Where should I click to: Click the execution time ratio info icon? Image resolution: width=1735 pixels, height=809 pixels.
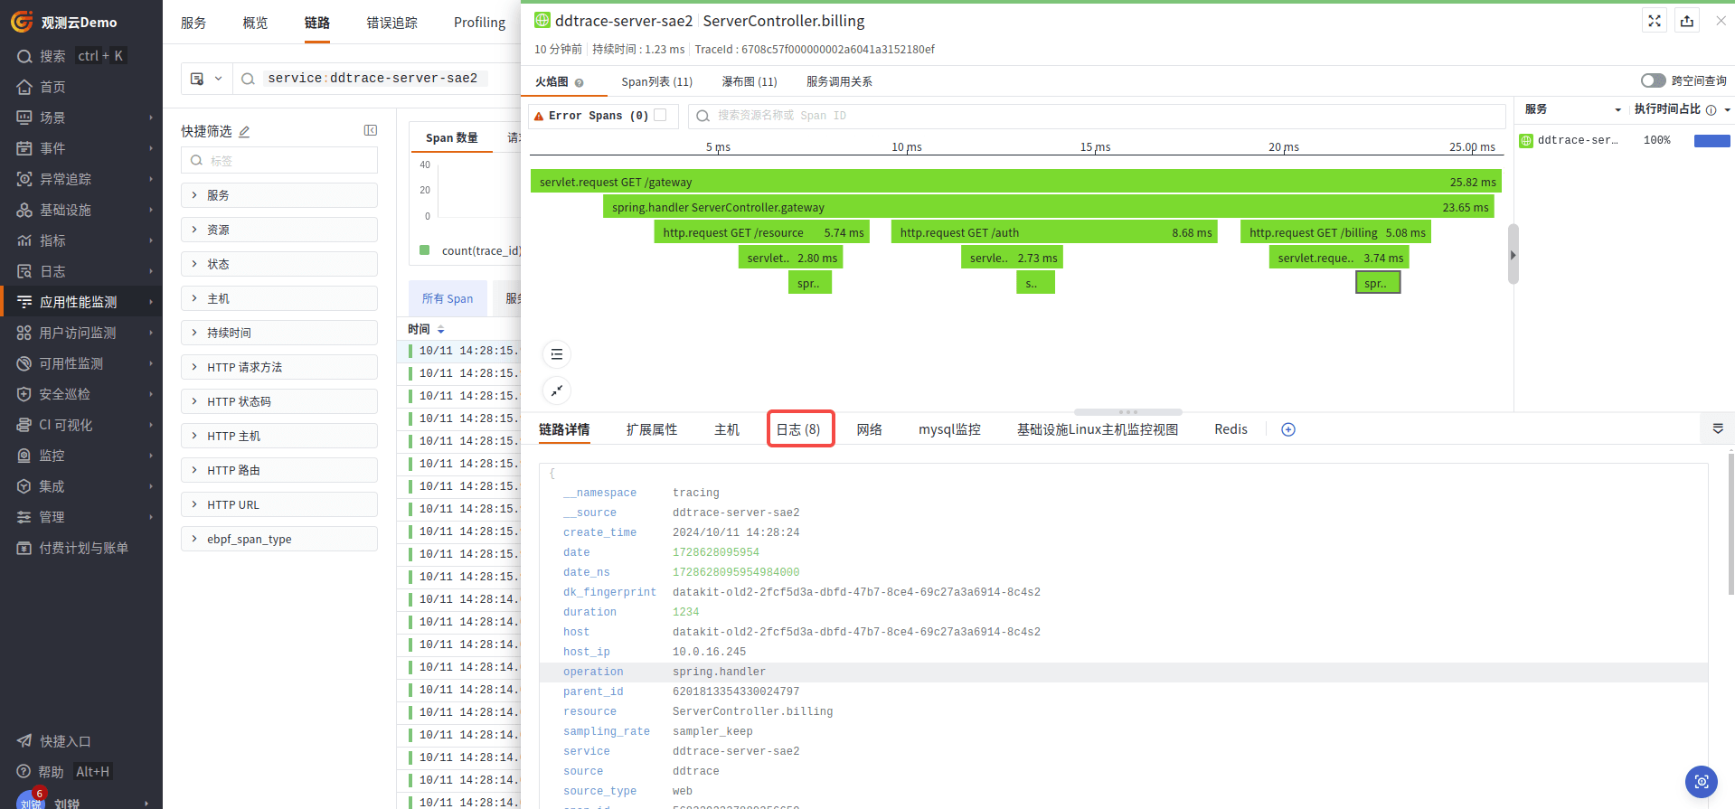pyautogui.click(x=1711, y=110)
